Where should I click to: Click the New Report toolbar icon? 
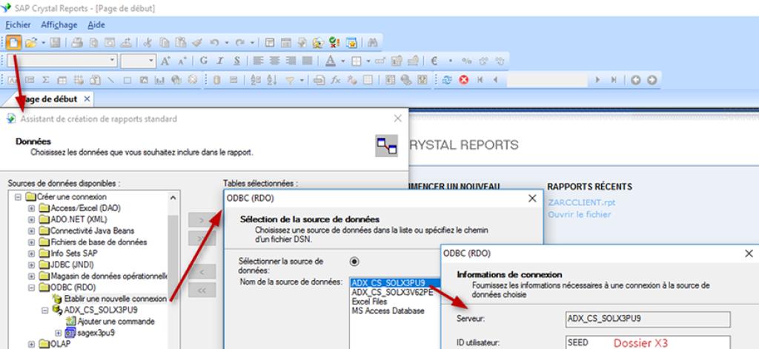(13, 42)
